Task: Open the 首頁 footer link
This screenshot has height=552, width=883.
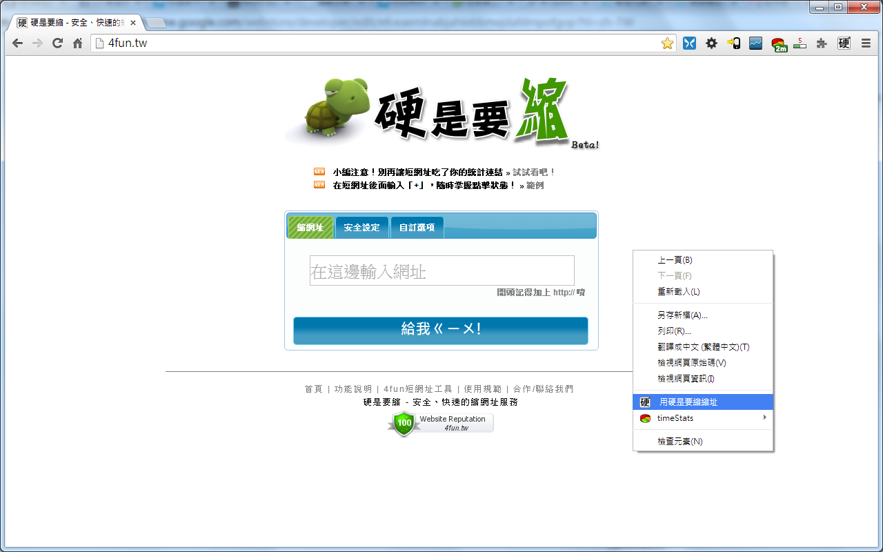Action: tap(314, 389)
